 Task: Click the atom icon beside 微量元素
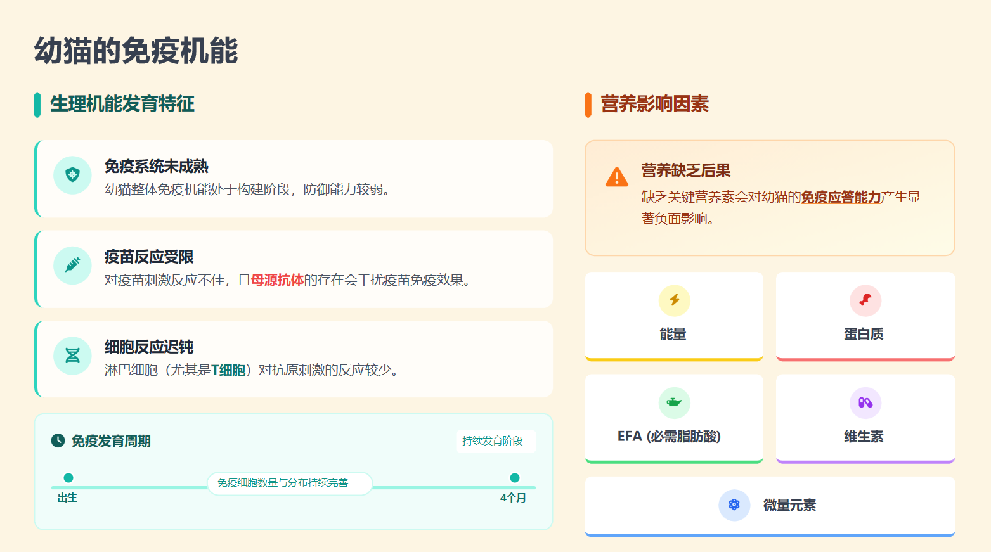[x=734, y=505]
